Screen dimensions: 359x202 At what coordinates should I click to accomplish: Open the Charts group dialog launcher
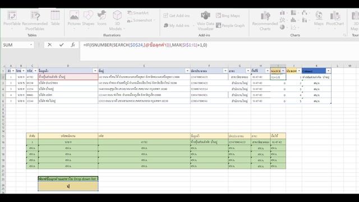tap(344, 35)
